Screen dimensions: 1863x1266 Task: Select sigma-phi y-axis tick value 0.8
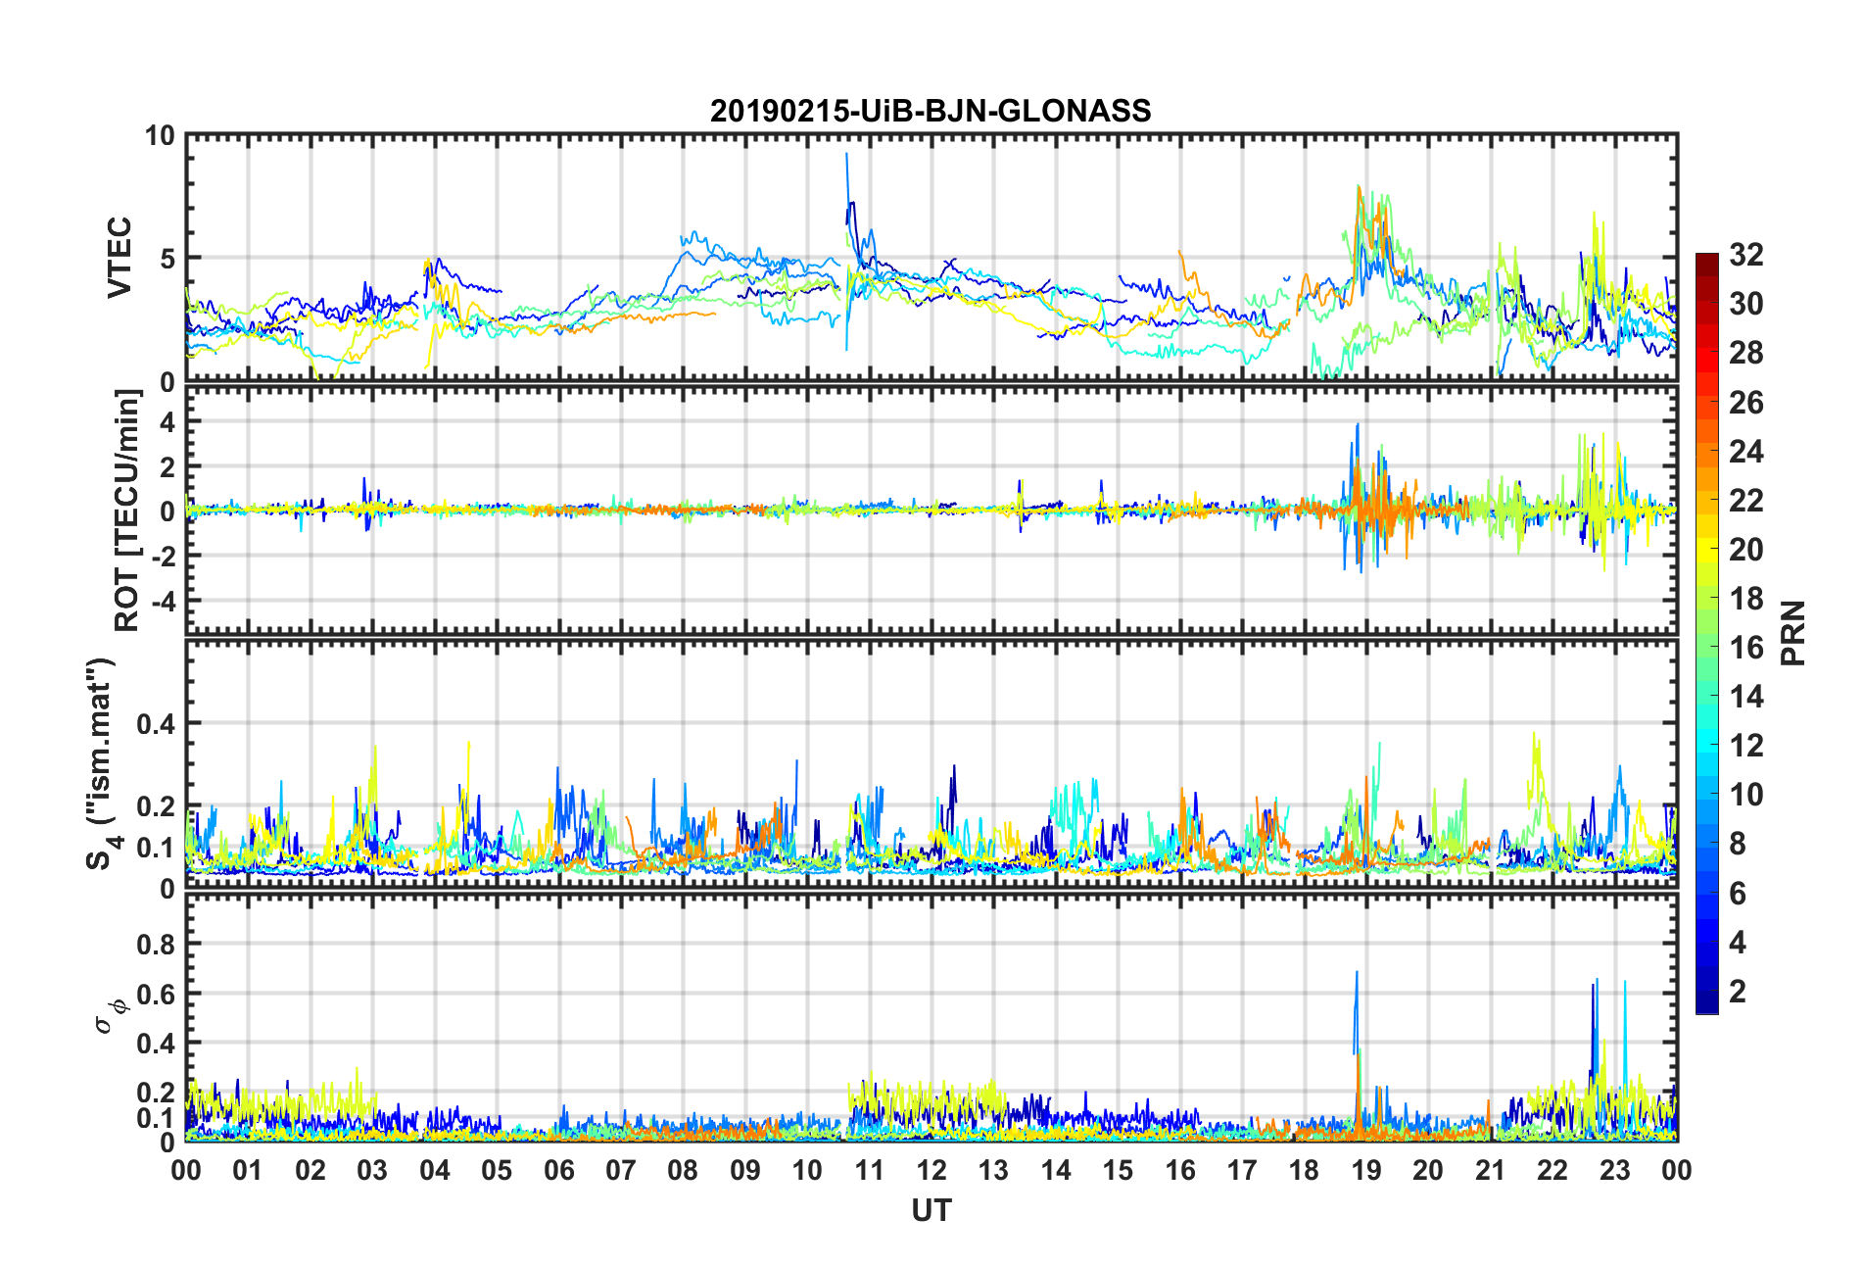click(157, 945)
